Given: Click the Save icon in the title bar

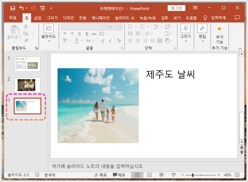Looking at the screenshot, I should coord(13,8).
